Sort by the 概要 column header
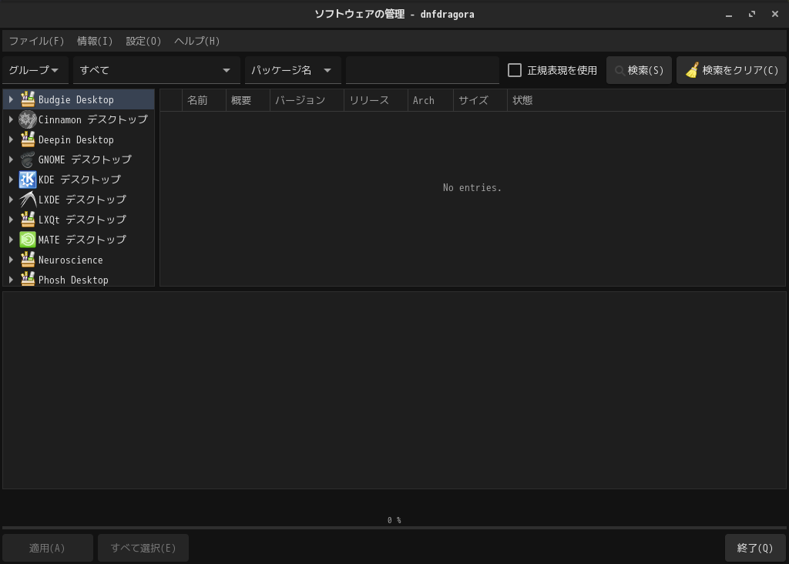Screen dimensions: 789x564 pos(247,100)
